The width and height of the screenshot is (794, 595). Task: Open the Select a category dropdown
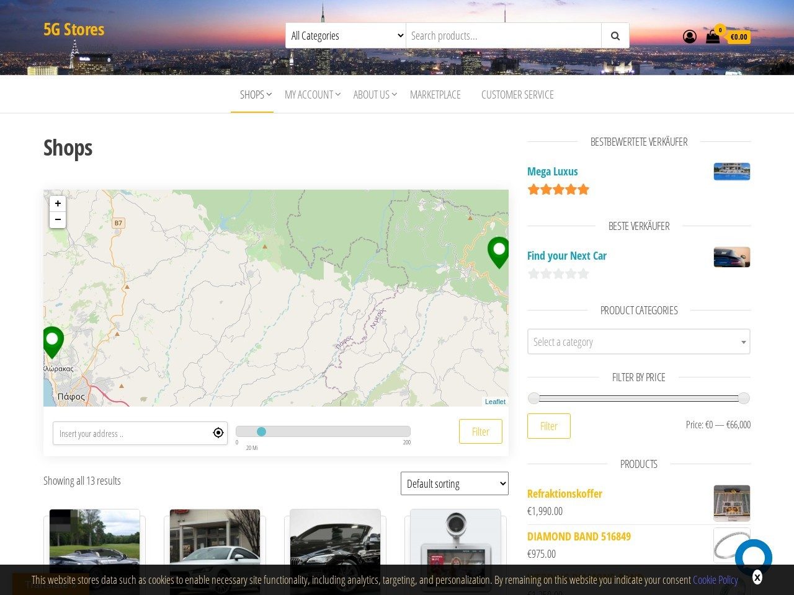click(x=639, y=342)
